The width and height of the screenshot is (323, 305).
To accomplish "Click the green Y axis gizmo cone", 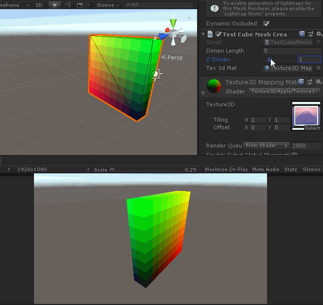I will point(173,23).
